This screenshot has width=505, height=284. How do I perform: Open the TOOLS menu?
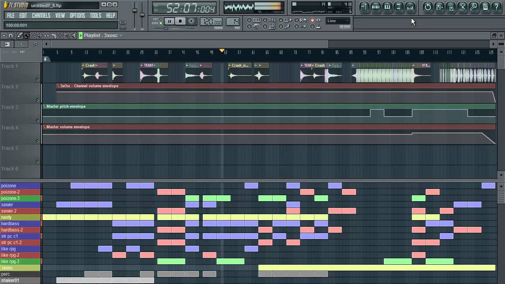(95, 15)
